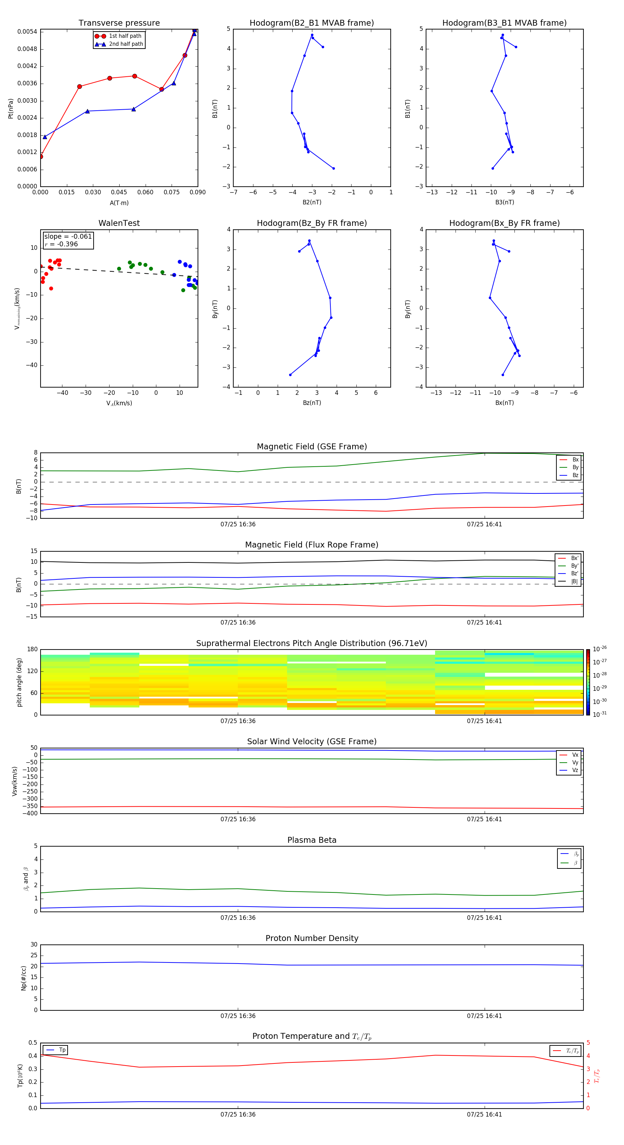Click the 'B2(nT)' x-axis label
Viewport: 624px width, 1145px height.
(312, 202)
